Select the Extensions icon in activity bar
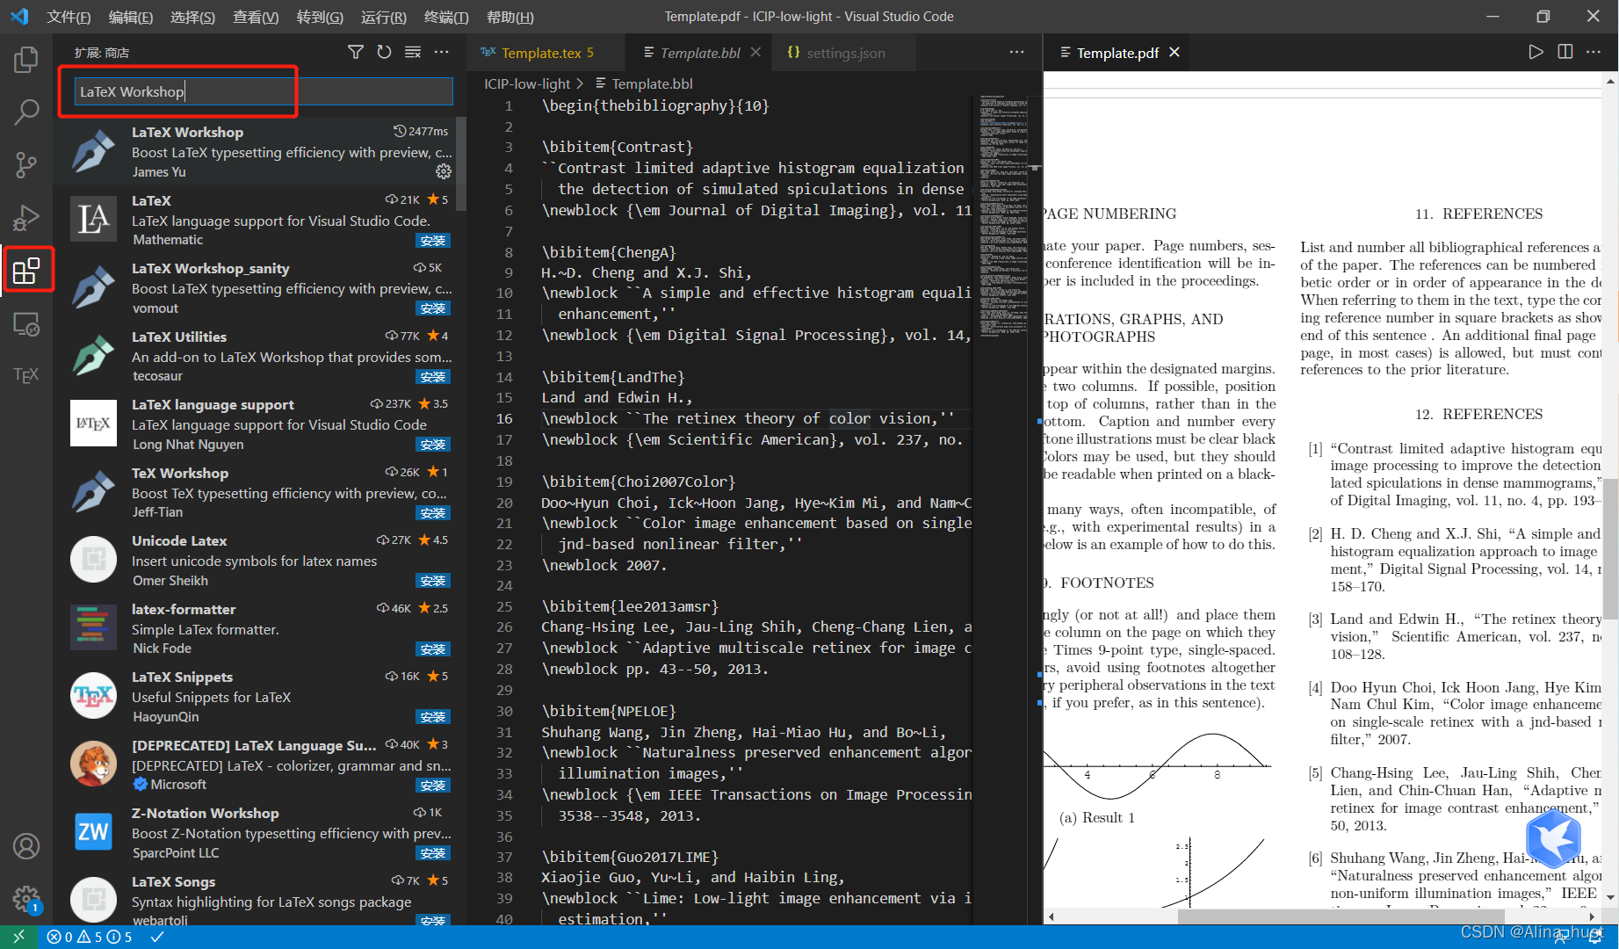Screen dimensions: 1619x949 click(x=26, y=270)
